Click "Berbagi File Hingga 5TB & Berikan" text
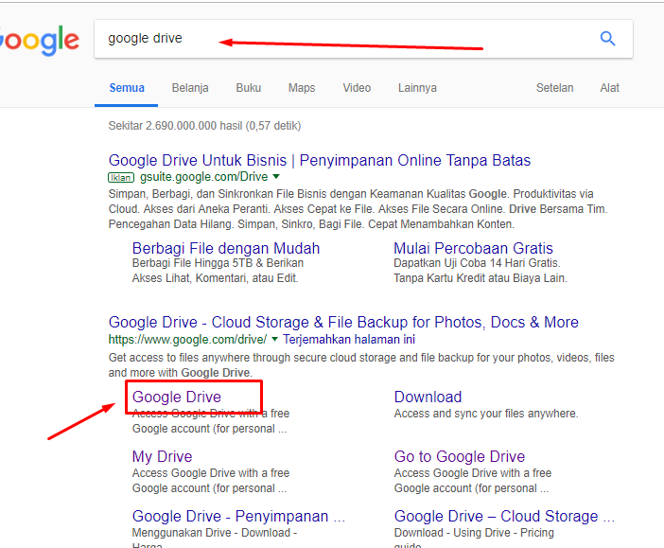 (218, 263)
